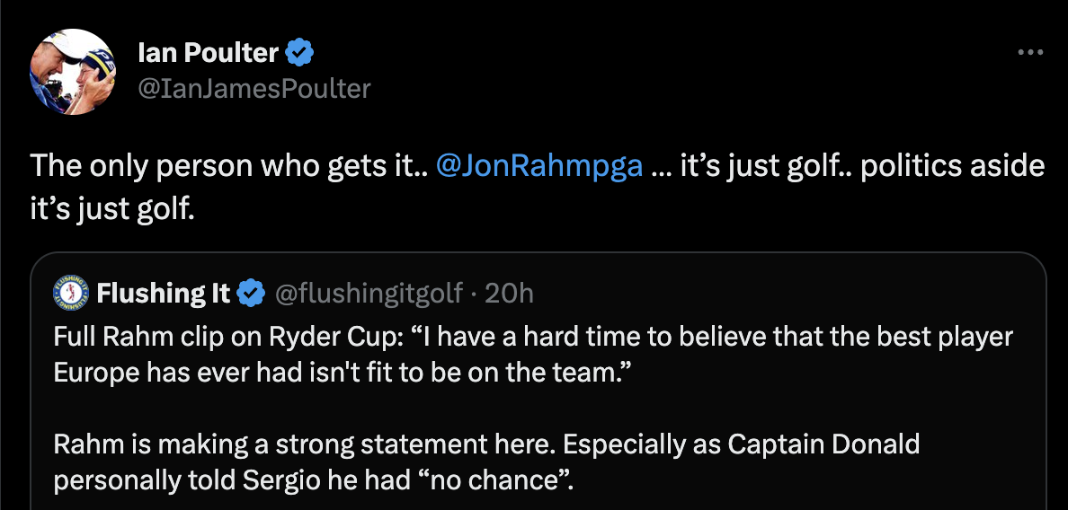Open the three-dot more options menu

1030,53
